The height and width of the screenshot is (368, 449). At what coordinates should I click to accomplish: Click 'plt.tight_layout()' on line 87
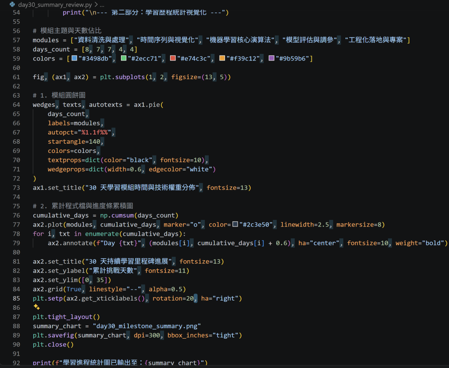click(x=66, y=317)
